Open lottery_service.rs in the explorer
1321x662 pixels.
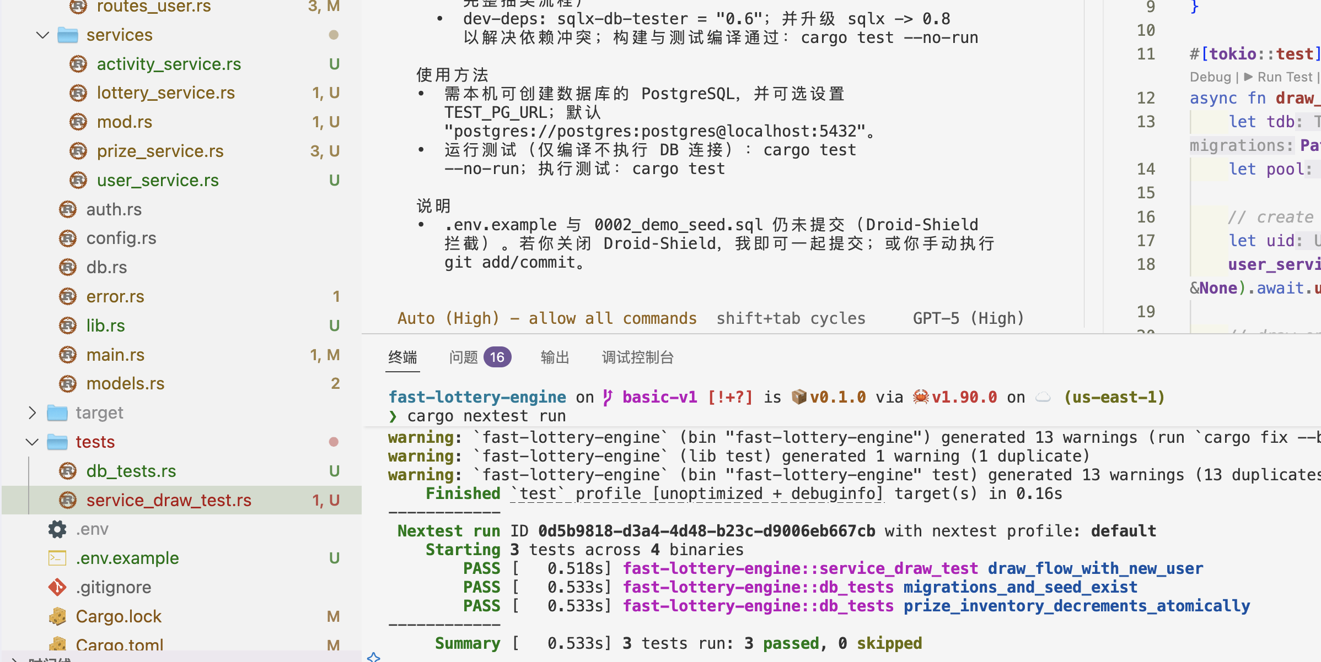click(x=165, y=93)
